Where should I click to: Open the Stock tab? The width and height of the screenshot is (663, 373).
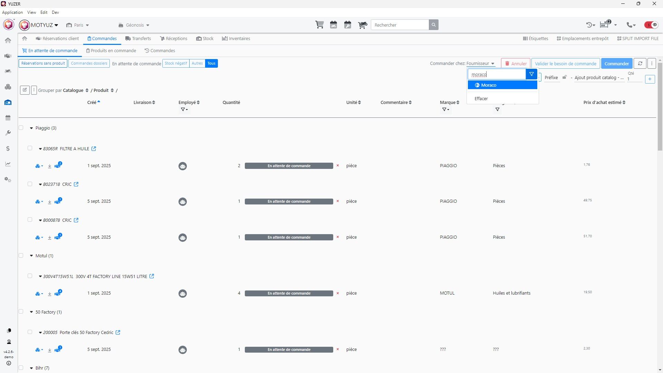click(205, 39)
